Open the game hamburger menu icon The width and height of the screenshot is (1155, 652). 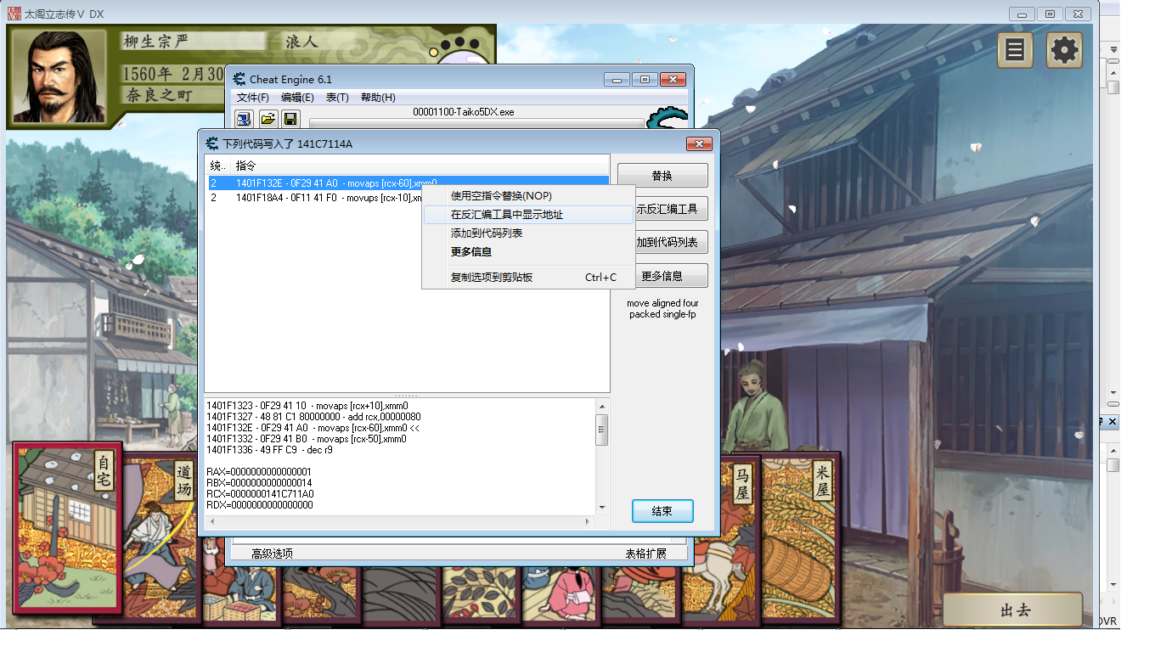click(1015, 50)
